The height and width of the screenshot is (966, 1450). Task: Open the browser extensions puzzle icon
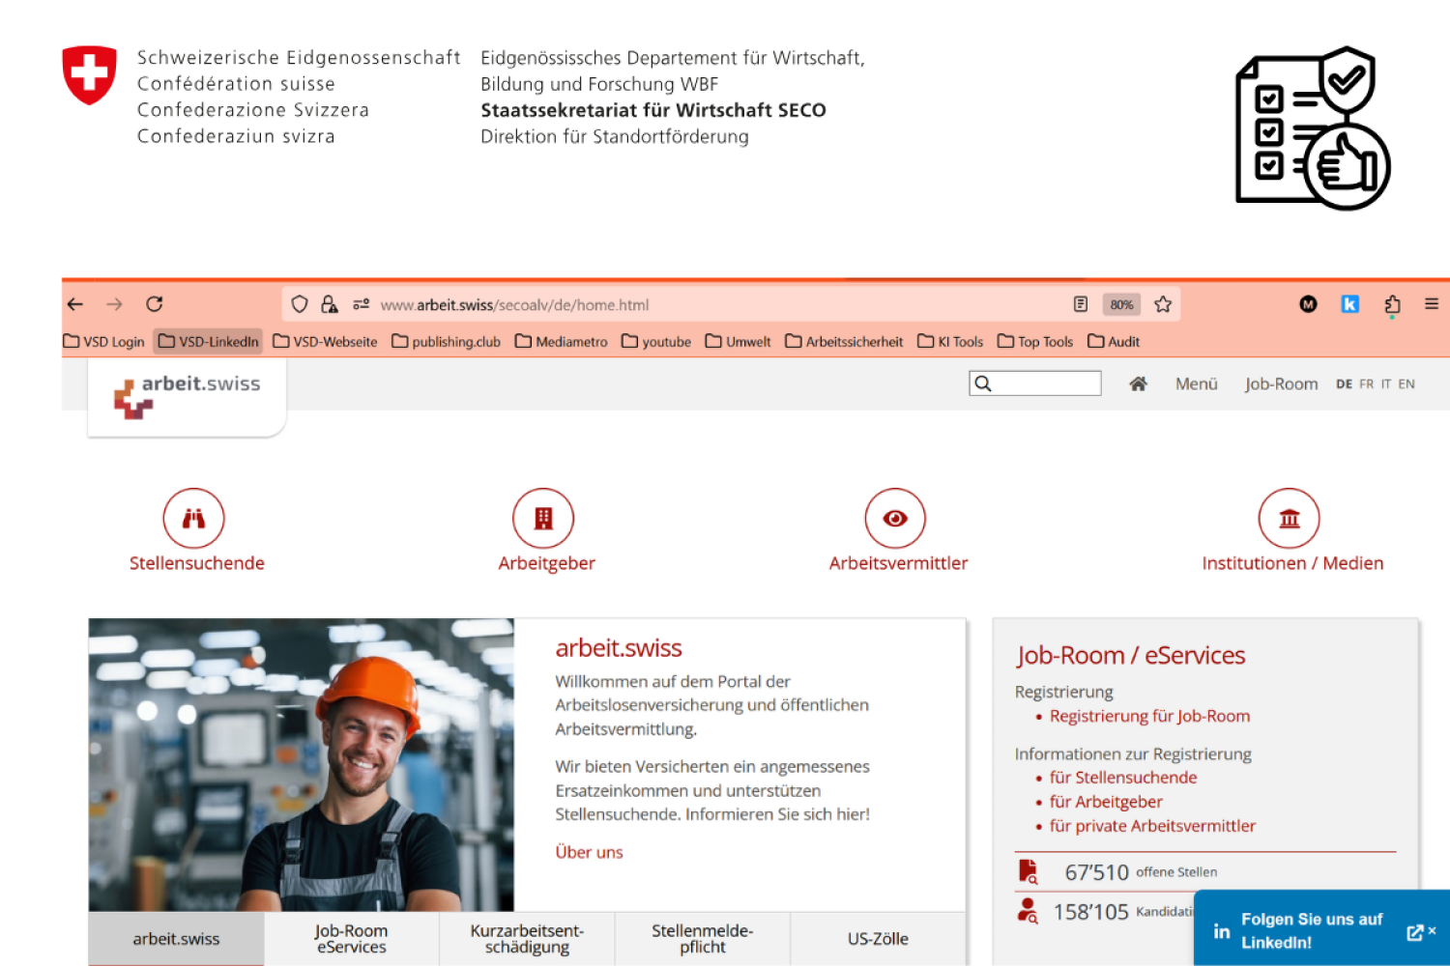[x=1392, y=304]
